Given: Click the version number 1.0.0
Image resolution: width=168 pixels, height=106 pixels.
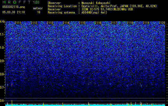Looking at the screenshot, I should coord(36,2).
